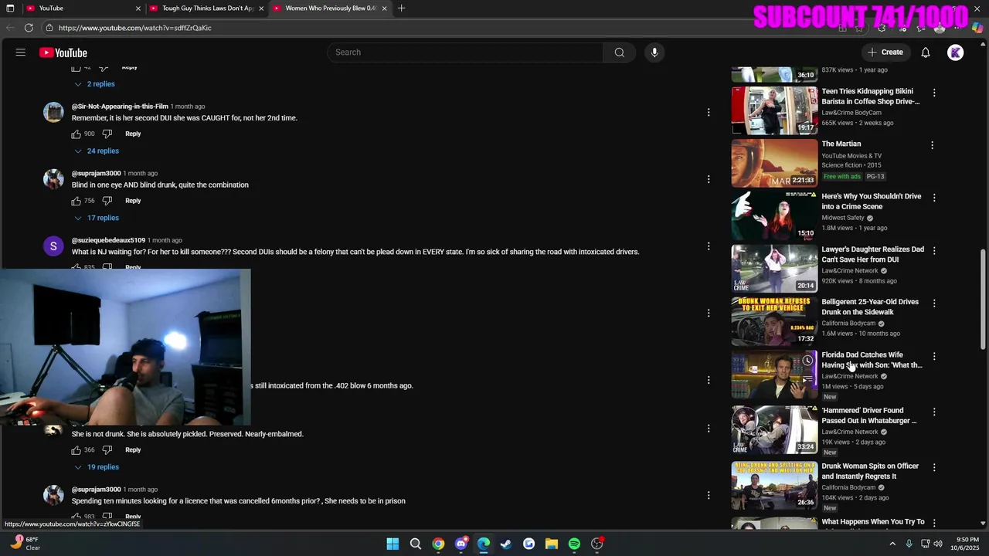The image size is (989, 556).
Task: Open @Sir-Not-Appearing-in-this-Film avatar
Action: [53, 113]
